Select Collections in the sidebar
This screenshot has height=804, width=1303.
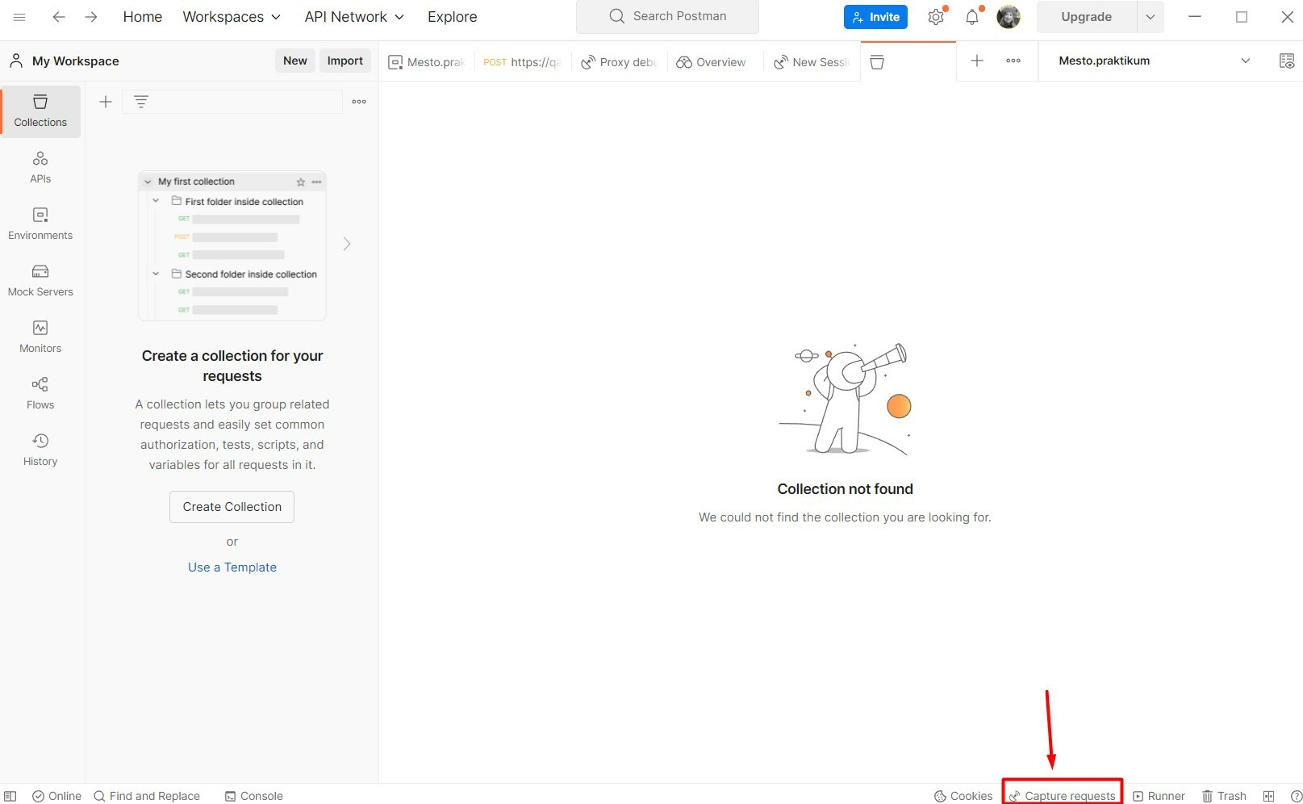click(x=40, y=111)
